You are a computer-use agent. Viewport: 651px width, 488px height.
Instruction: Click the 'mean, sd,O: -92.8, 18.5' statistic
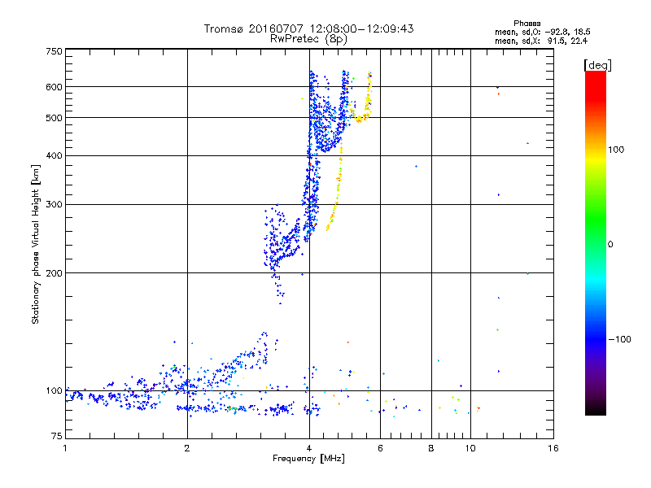pyautogui.click(x=542, y=32)
